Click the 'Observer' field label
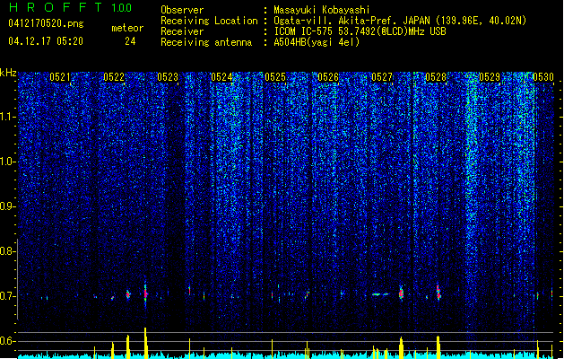The image size is (564, 359). coord(182,10)
